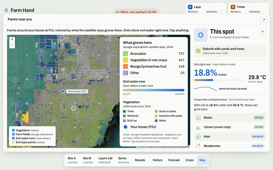The height and width of the screenshot is (170, 273).
Task: Close the This spot panel
Action: pos(262,32)
